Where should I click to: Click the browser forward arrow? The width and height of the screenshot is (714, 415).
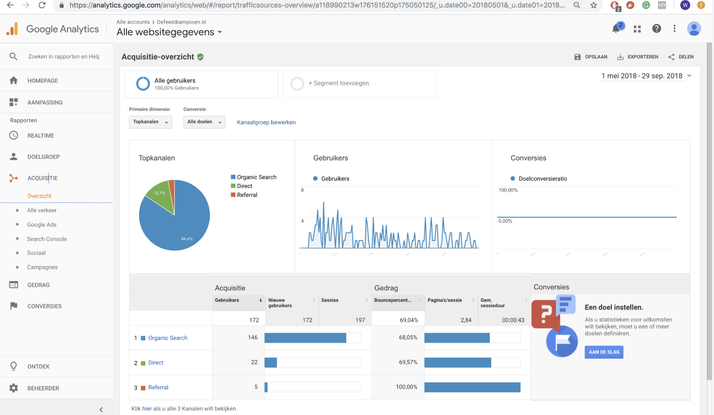tap(26, 5)
